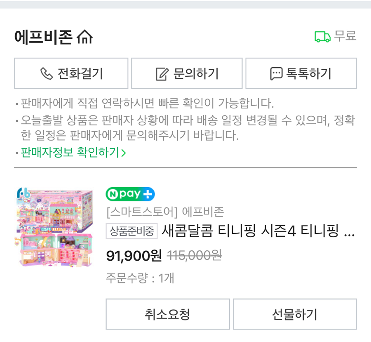Viewport: 371px width, 342px height.
Task: Click the pencil icon in 문의하기
Action: pos(162,74)
